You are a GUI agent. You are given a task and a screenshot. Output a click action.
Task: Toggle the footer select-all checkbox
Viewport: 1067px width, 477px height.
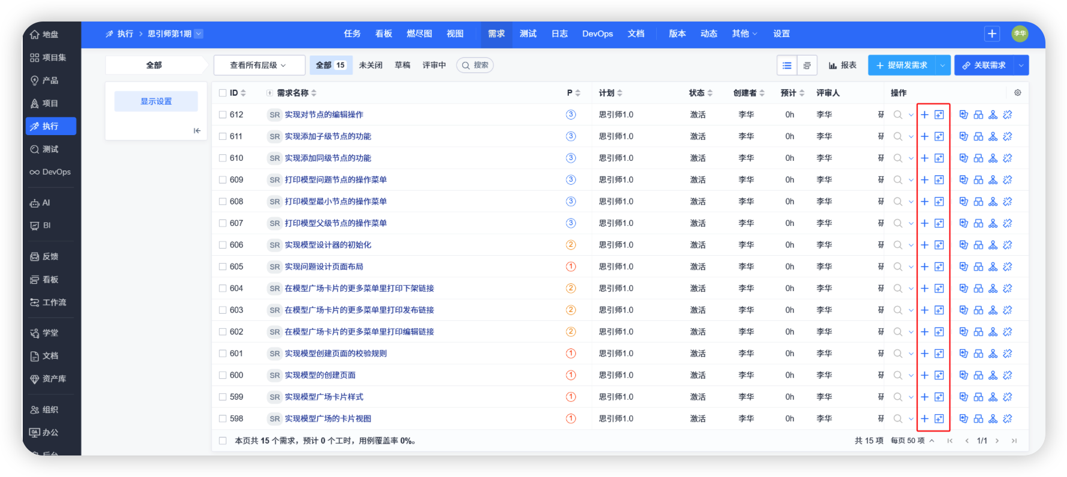(223, 441)
